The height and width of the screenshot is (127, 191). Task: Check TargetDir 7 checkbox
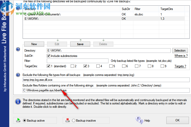tap(137, 66)
